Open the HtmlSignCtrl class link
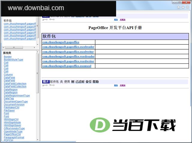Image resolution: width=192 pixels, height=143 pixels. (11, 120)
